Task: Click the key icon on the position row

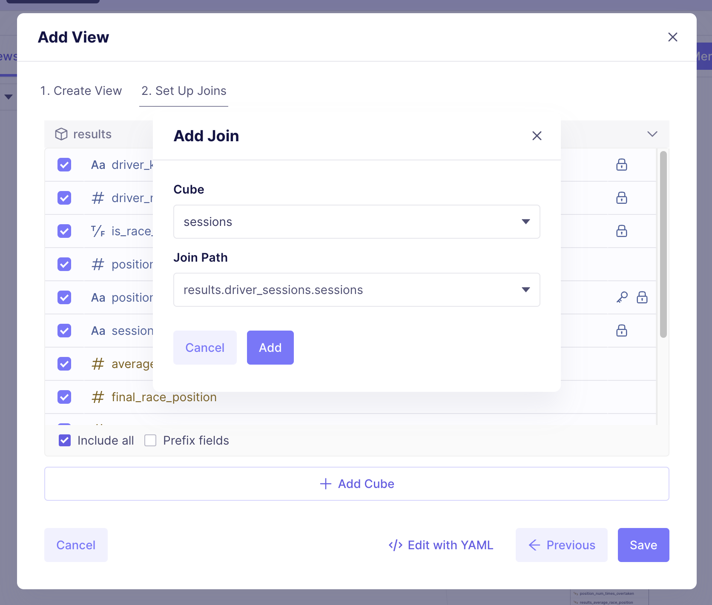Action: (622, 297)
